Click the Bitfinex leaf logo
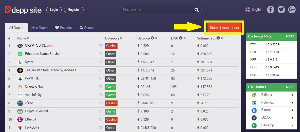Image resolution: width=300 pixels, height=132 pixels. click(x=254, y=95)
